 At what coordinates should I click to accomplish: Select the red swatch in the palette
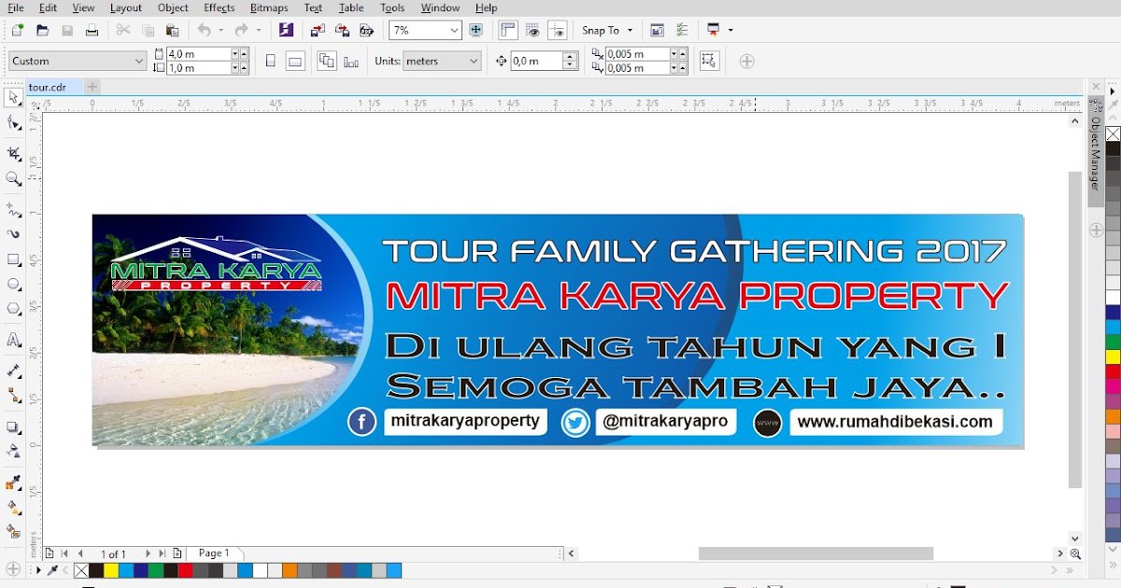[186, 570]
